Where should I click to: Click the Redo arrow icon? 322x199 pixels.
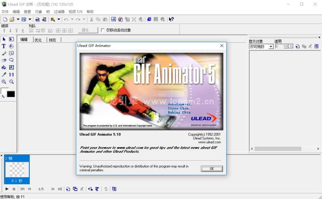click(78, 19)
